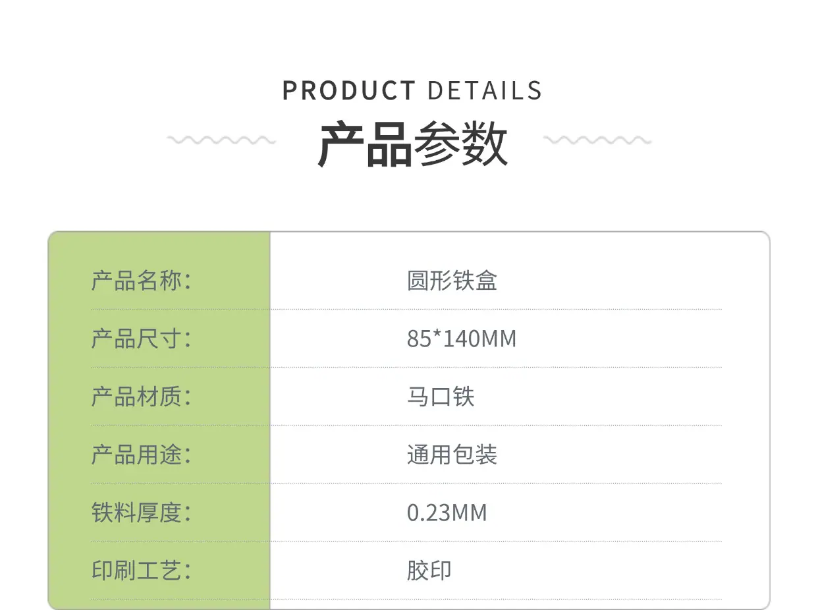Click the 马口铁 material value
Image resolution: width=818 pixels, height=610 pixels.
(441, 397)
